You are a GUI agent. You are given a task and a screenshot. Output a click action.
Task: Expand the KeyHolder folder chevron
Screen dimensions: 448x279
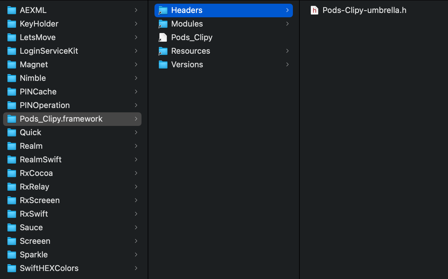[136, 24]
